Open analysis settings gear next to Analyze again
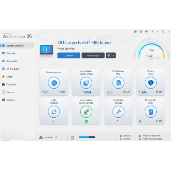This screenshot has height=171, width=171. coord(109,55)
